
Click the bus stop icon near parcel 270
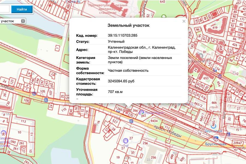pos(131,121)
